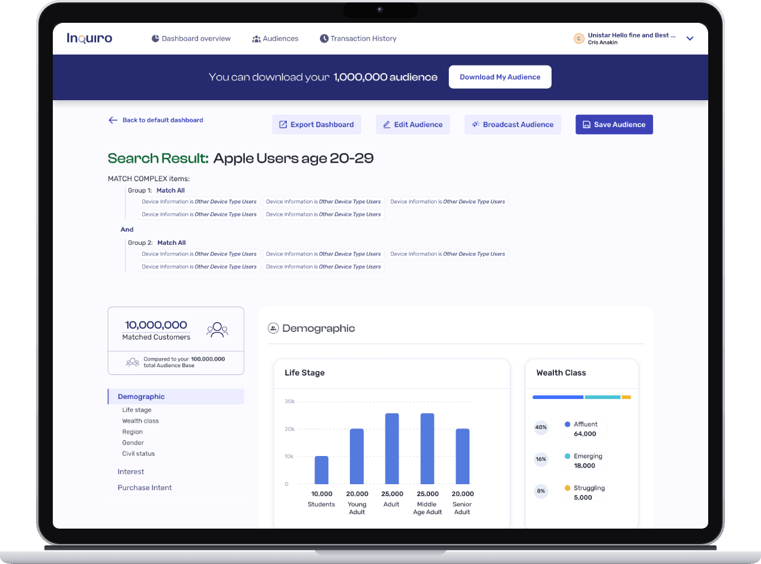The width and height of the screenshot is (761, 564).
Task: Click the Life Stage card title
Action: 304,373
